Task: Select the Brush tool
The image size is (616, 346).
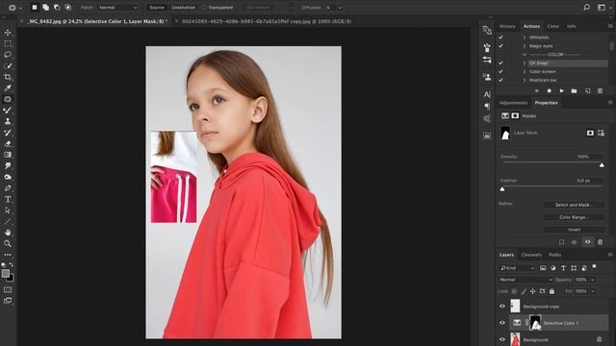Action: (8, 111)
